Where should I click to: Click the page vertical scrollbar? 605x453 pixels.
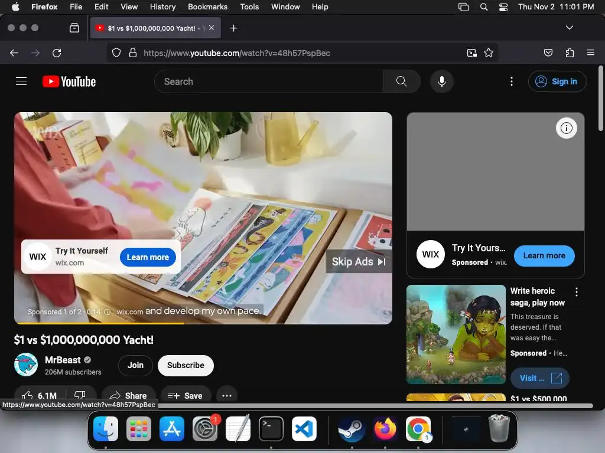click(x=600, y=99)
